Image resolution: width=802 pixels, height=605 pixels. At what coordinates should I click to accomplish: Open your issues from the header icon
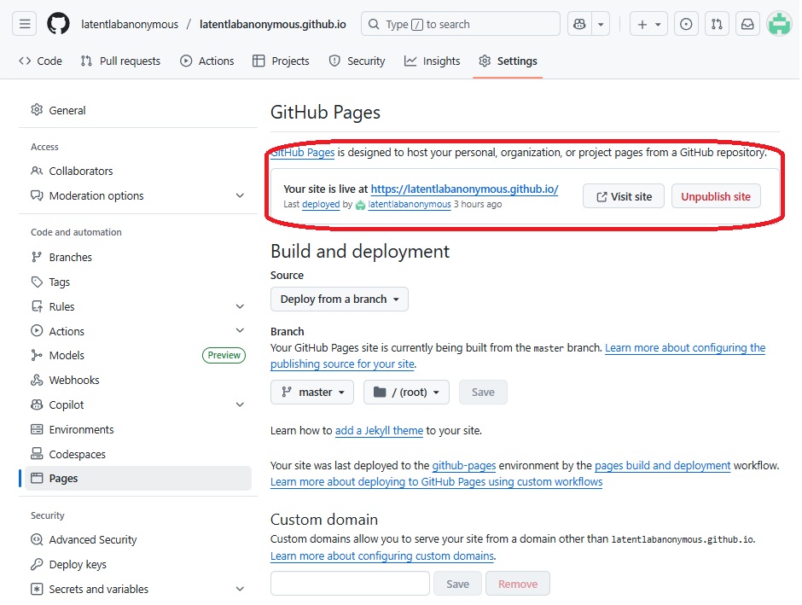(686, 24)
